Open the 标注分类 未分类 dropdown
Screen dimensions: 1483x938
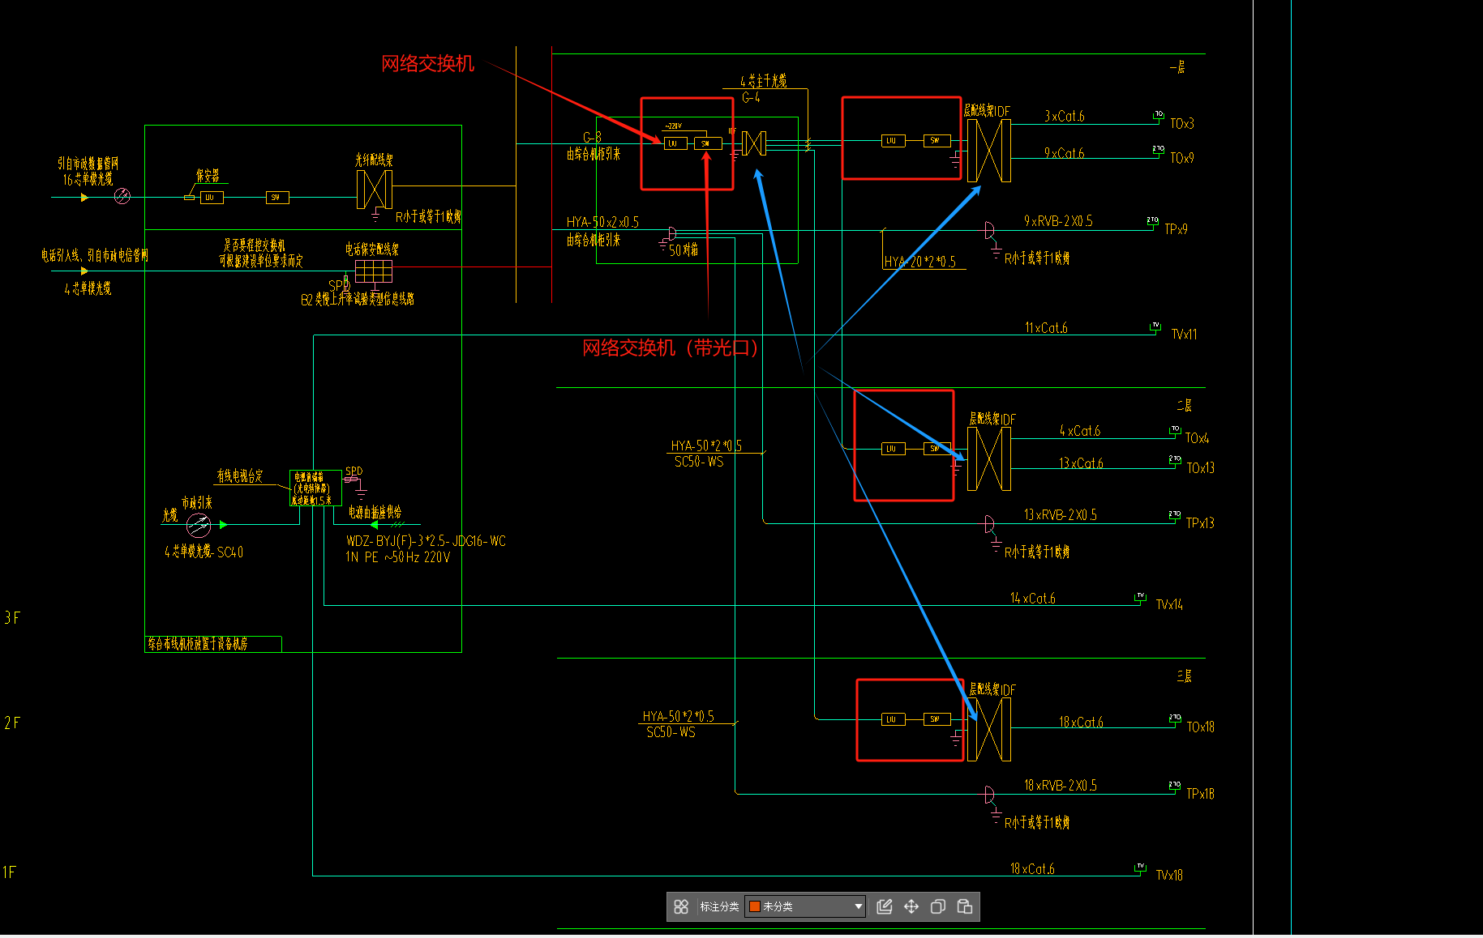coord(805,906)
